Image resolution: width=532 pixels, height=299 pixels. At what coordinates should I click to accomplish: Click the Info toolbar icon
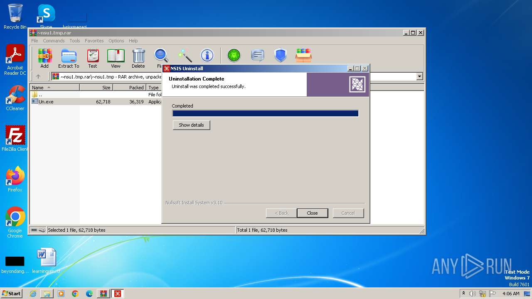tap(207, 55)
